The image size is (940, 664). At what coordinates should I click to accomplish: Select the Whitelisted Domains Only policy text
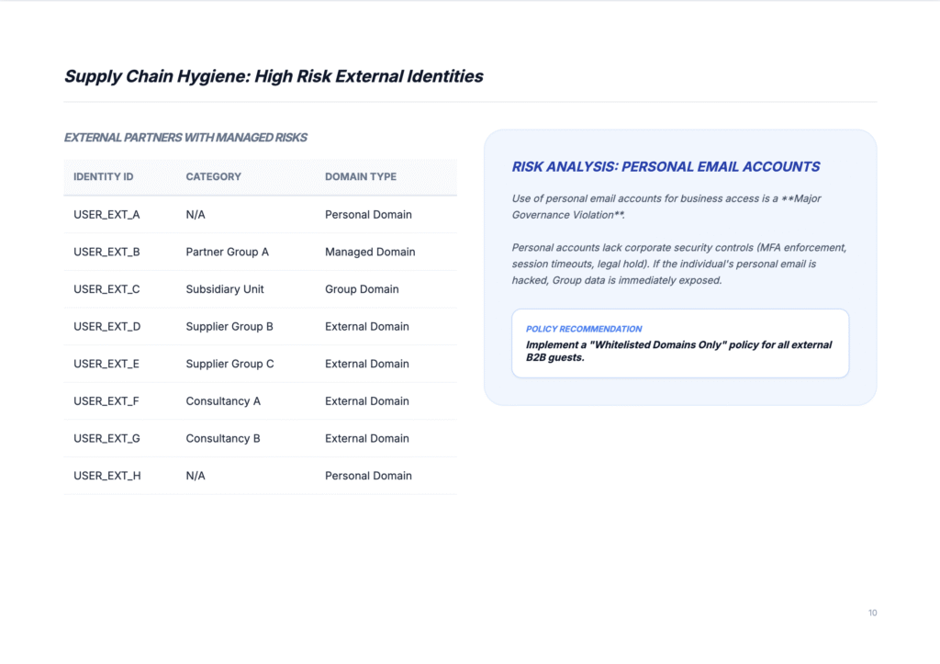pos(679,350)
